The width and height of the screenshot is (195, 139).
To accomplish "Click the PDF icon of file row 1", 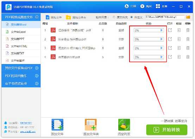I will click(53, 30).
